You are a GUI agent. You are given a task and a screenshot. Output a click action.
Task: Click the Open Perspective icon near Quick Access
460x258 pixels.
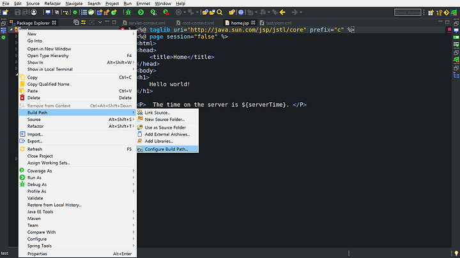431,12
